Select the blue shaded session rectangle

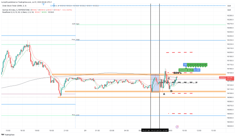(x=155, y=83)
